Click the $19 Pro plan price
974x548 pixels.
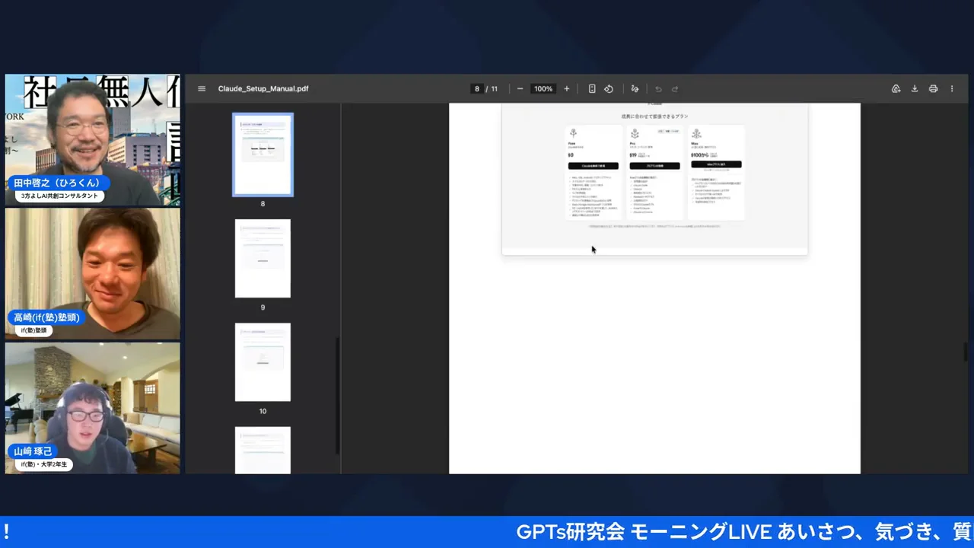633,155
